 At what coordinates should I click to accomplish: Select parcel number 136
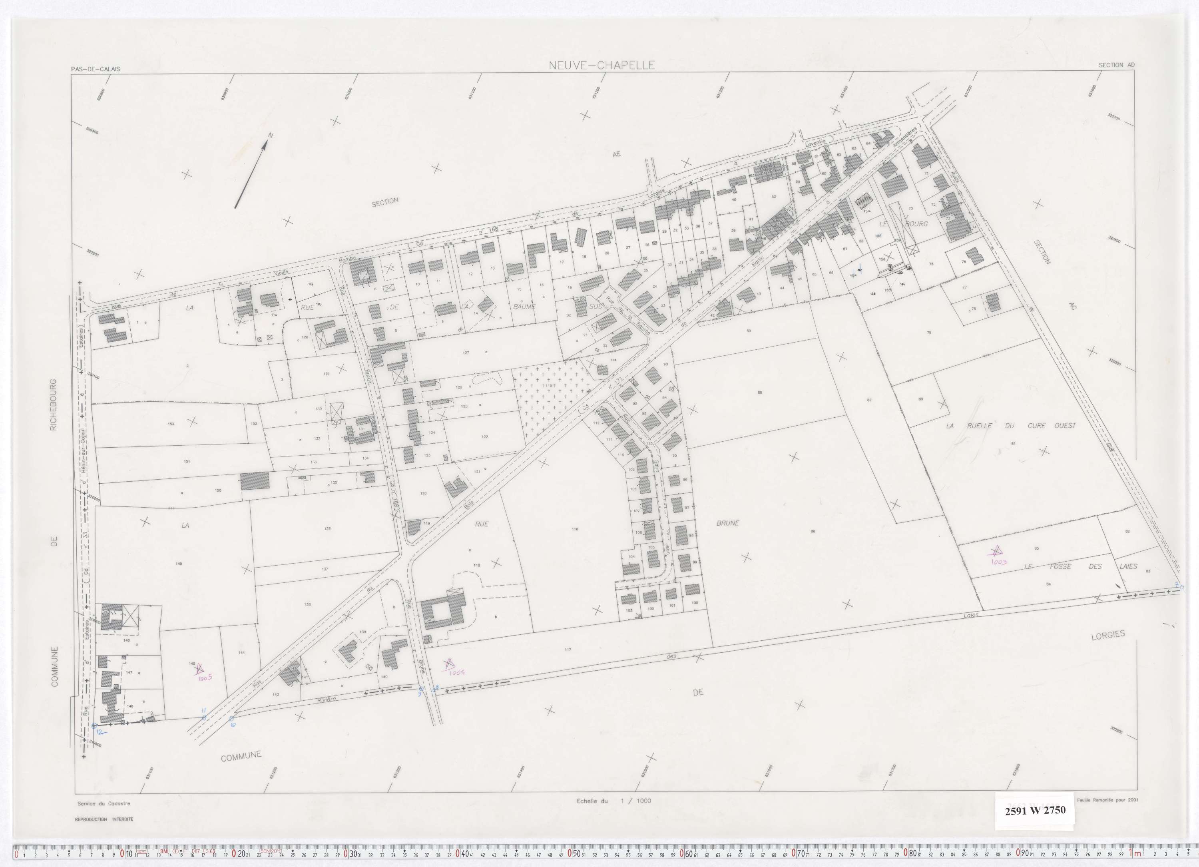(x=327, y=529)
